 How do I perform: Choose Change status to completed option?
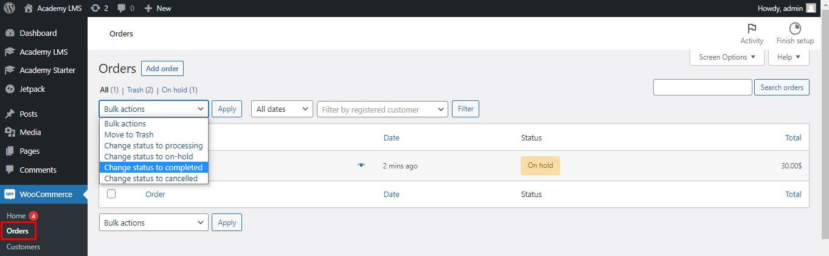click(x=154, y=167)
